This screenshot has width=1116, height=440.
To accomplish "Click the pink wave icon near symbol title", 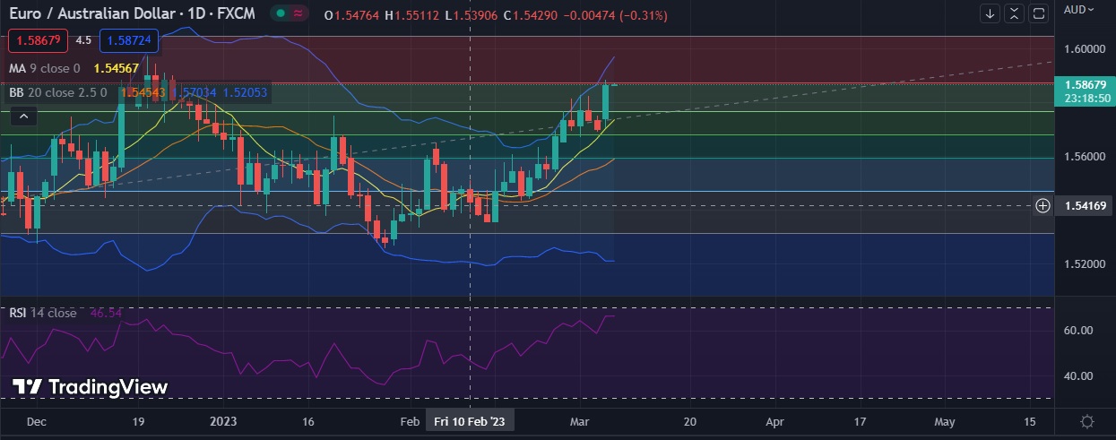I will point(299,14).
